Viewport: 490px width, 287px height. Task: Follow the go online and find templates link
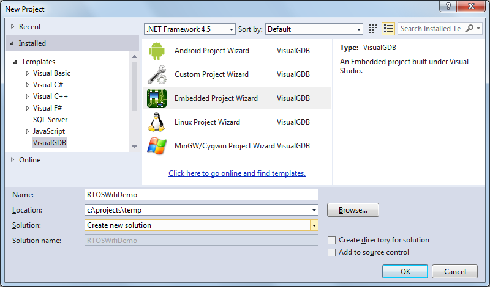(237, 173)
